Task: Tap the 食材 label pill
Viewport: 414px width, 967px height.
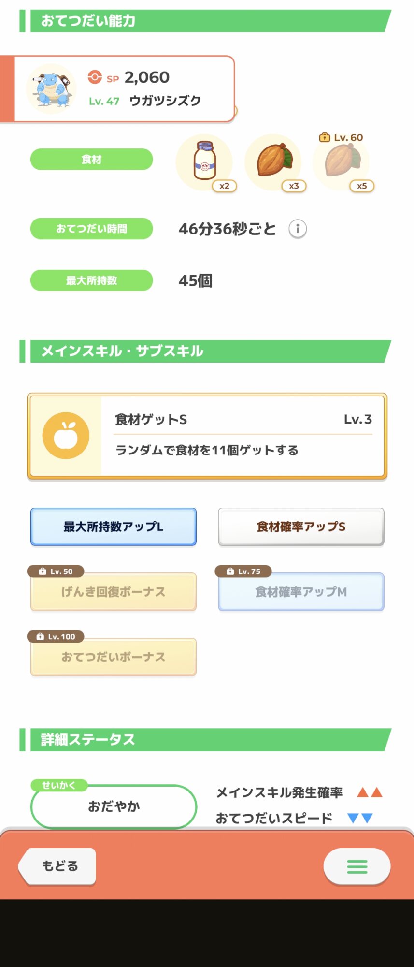Action: point(92,159)
